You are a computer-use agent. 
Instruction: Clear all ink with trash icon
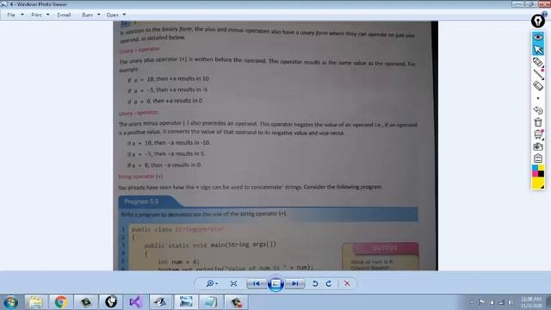[x=537, y=122]
